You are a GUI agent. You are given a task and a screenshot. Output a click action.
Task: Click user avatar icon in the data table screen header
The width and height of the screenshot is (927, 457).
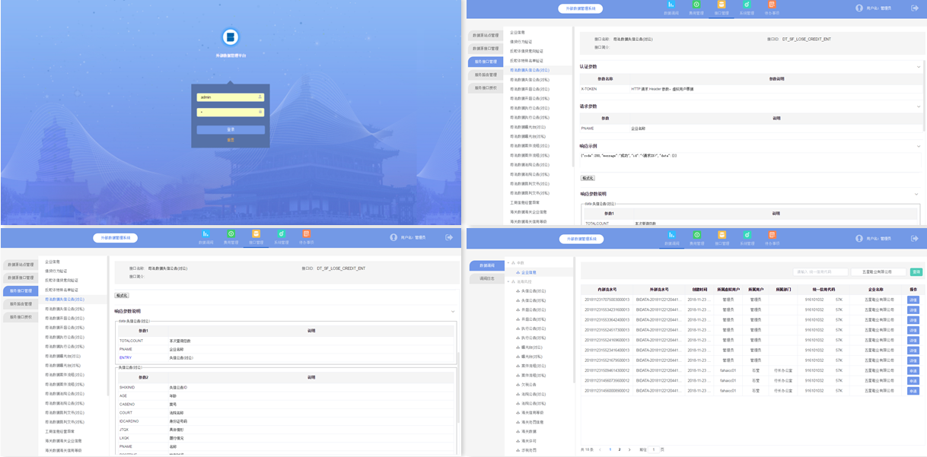pyautogui.click(x=859, y=238)
